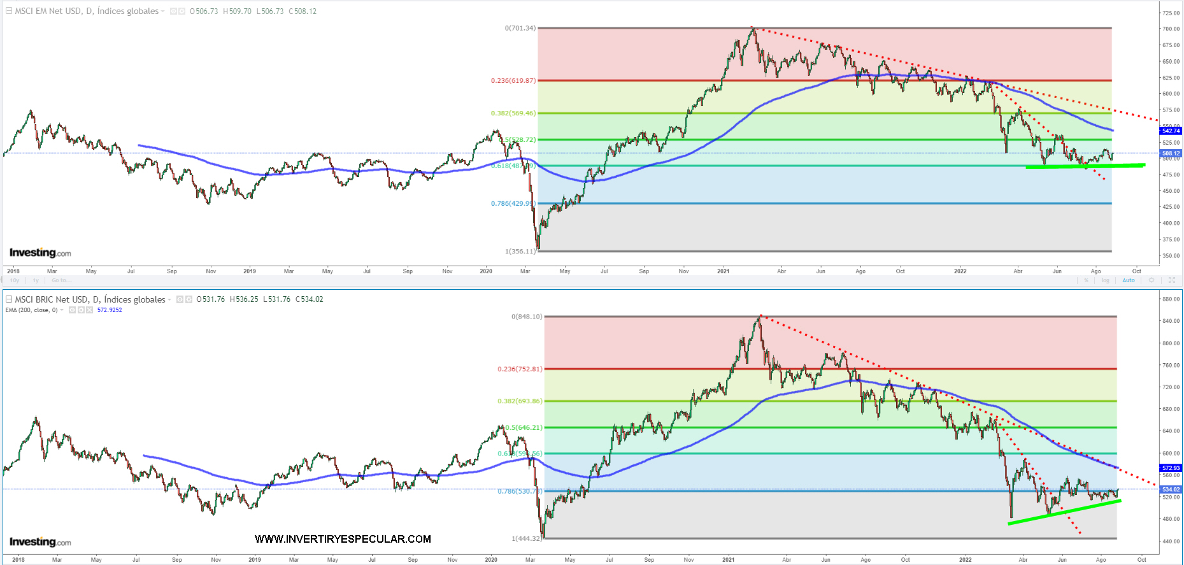Open the EMA (200, close, 0) dropdown arrow
This screenshot has width=1184, height=565.
pyautogui.click(x=62, y=310)
